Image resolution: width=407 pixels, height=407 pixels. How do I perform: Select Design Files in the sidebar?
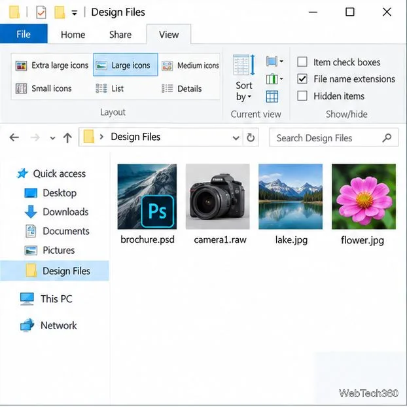pyautogui.click(x=54, y=271)
